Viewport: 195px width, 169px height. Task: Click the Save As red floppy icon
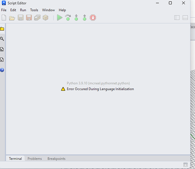pyautogui.click(x=29, y=18)
